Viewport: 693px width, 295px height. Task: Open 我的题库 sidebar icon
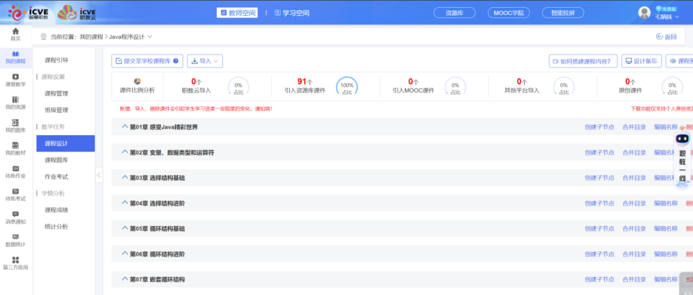pyautogui.click(x=15, y=122)
